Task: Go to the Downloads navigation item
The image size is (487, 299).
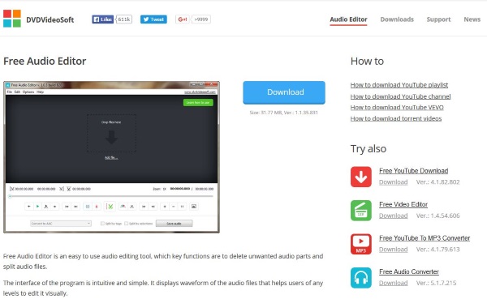Action: pyautogui.click(x=397, y=19)
